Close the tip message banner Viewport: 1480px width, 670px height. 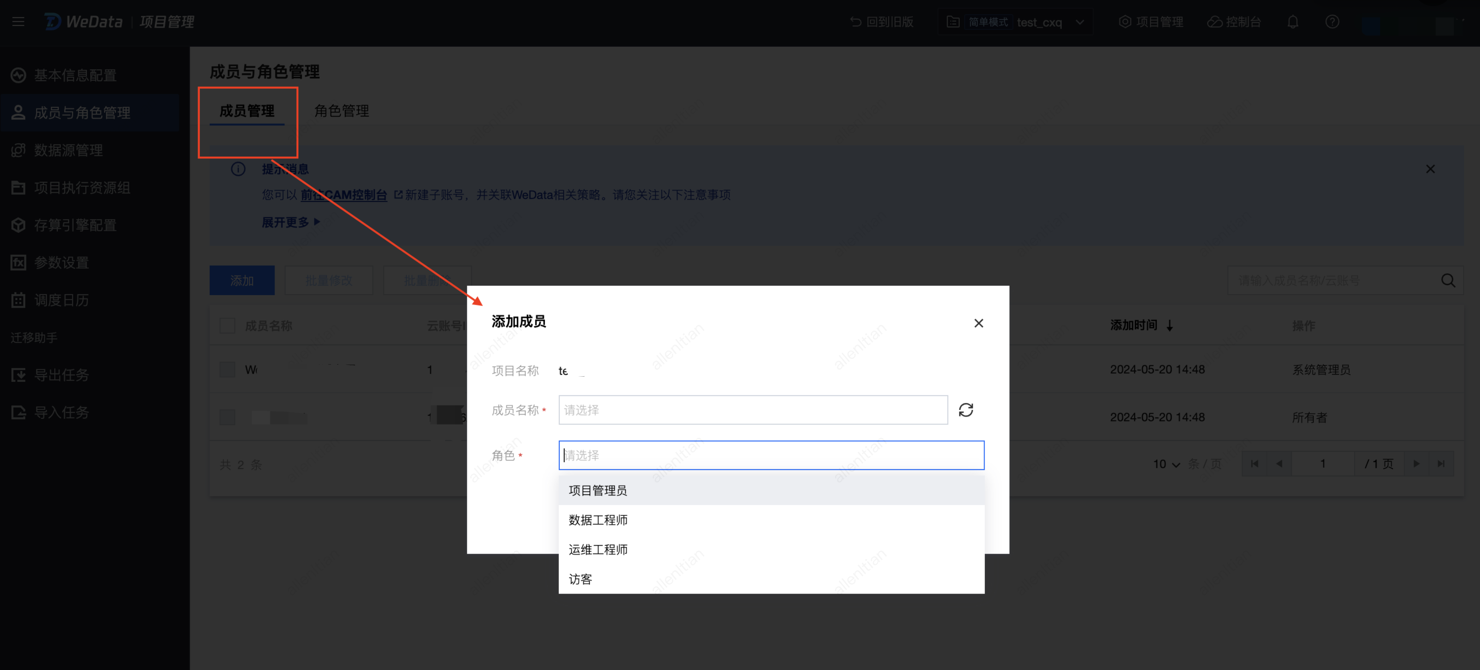[x=1430, y=169]
